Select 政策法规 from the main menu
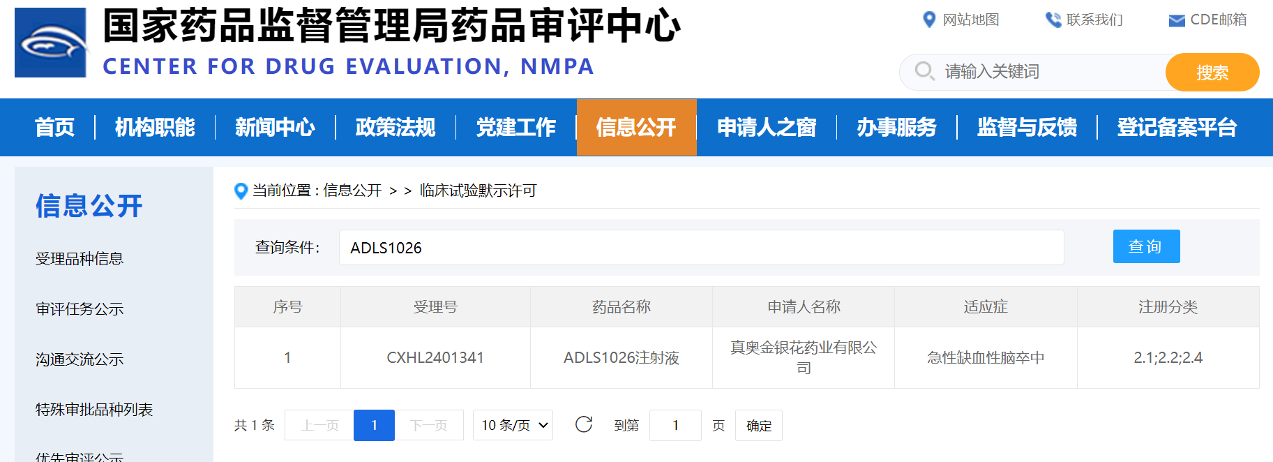This screenshot has width=1273, height=462. (x=396, y=127)
